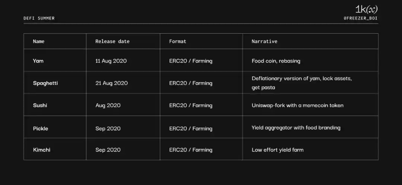Select the Spaghetti row name
The image size is (402, 185).
click(45, 83)
